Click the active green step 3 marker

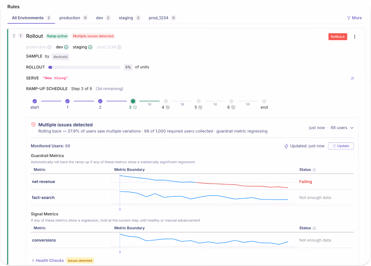[133, 101]
